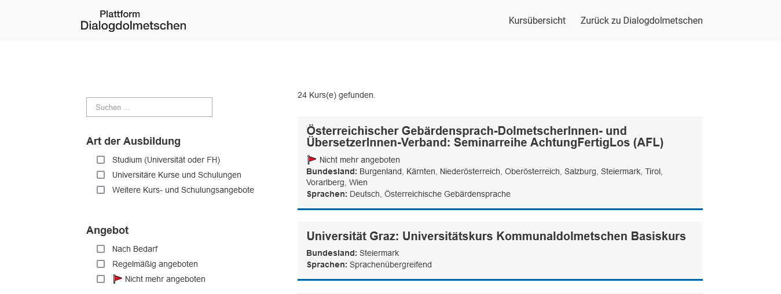The height and width of the screenshot is (294, 781).
Task: Check 'Nicht mehr angeboten' filter box
Action: (101, 279)
